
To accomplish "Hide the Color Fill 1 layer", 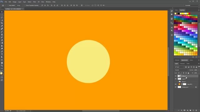I will (x=176, y=84).
